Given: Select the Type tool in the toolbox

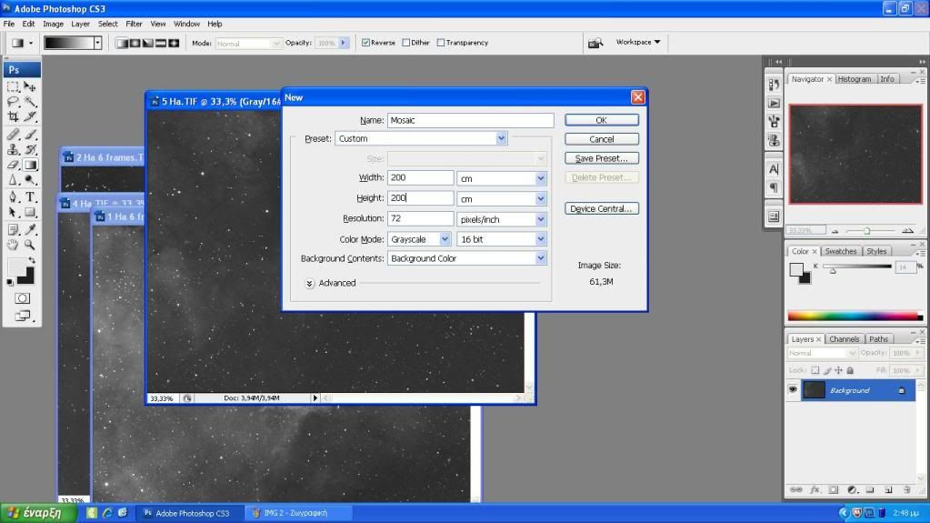Looking at the screenshot, I should pos(30,196).
